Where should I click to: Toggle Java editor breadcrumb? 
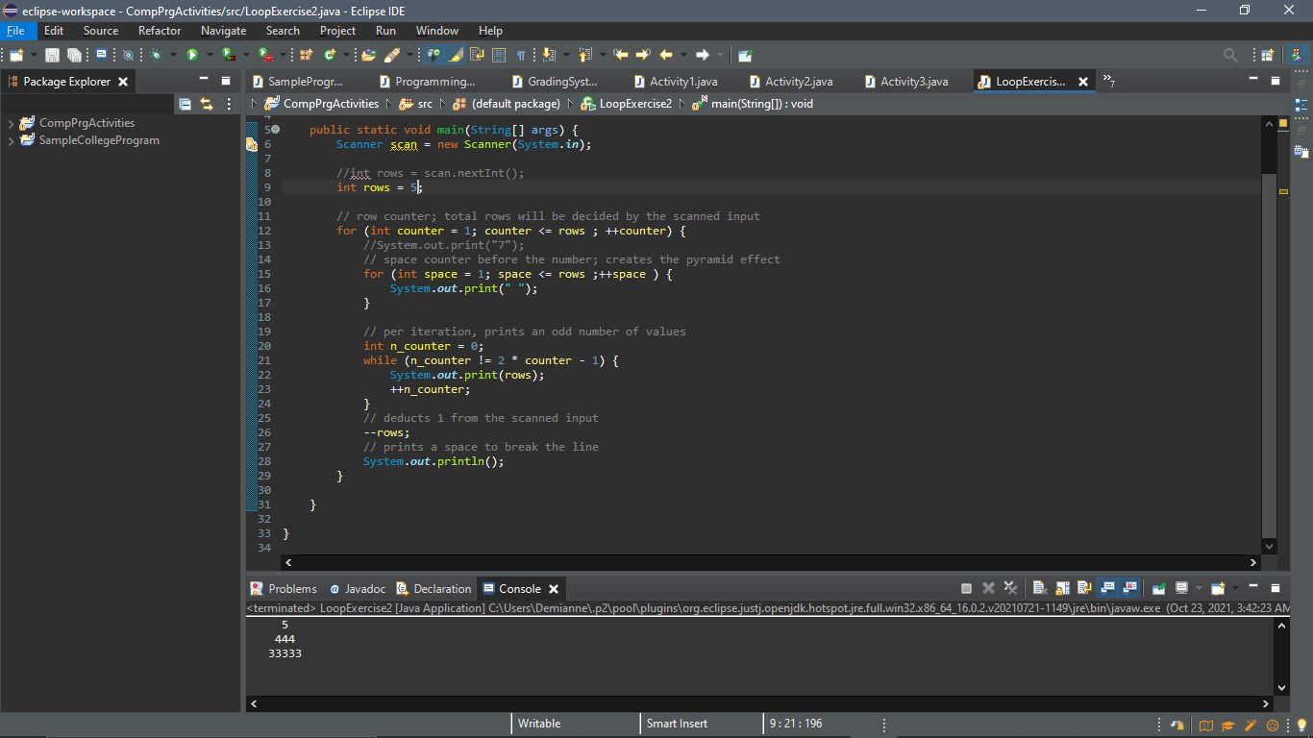434,56
